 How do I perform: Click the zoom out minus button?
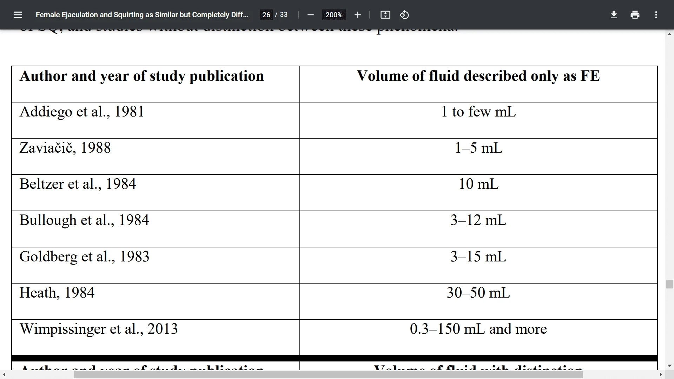pyautogui.click(x=310, y=15)
